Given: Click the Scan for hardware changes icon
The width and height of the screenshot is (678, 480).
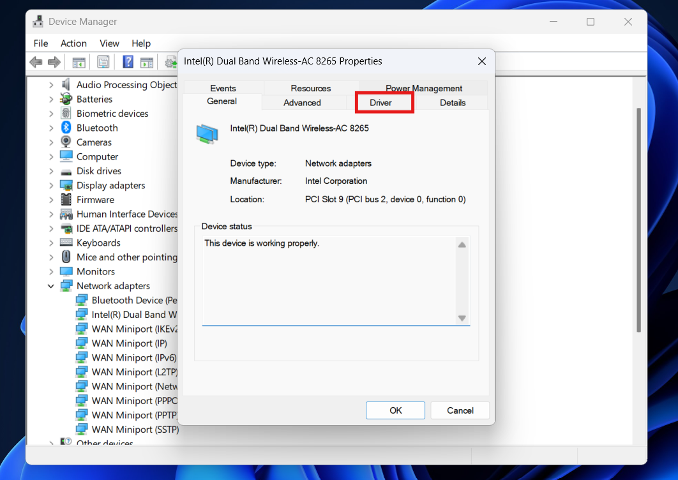Looking at the screenshot, I should 170,61.
